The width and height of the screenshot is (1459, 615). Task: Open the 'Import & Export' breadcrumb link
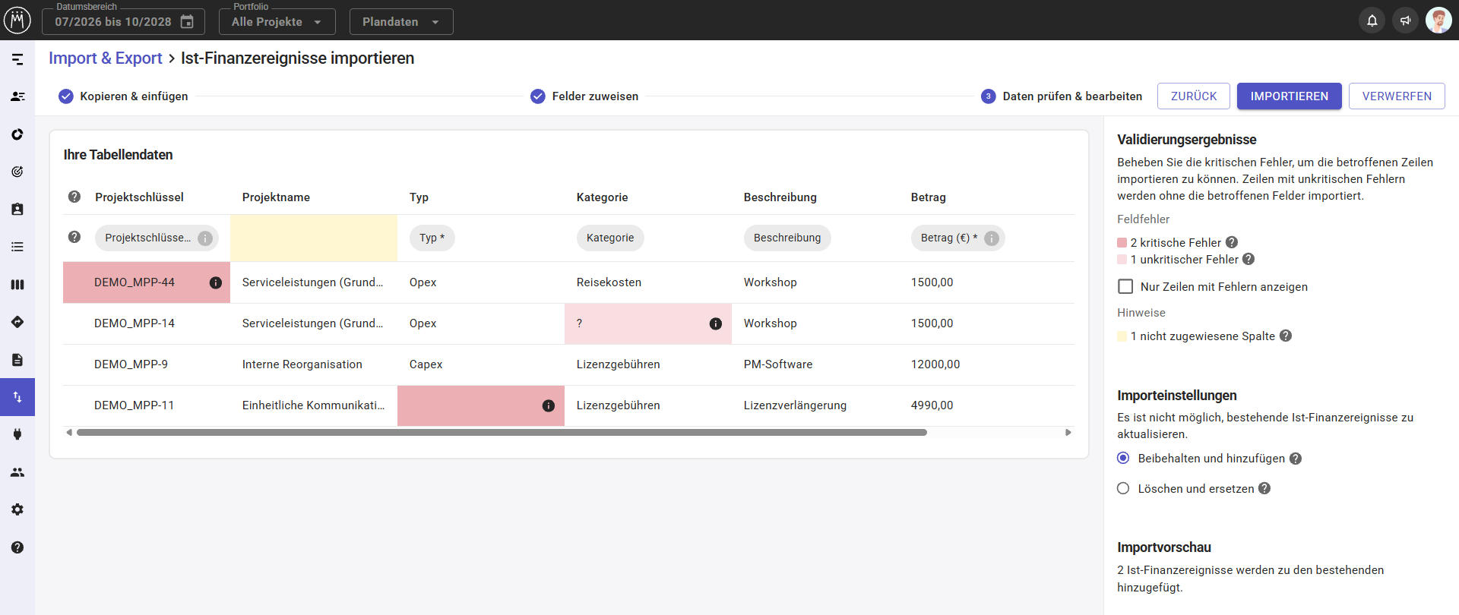pos(106,58)
